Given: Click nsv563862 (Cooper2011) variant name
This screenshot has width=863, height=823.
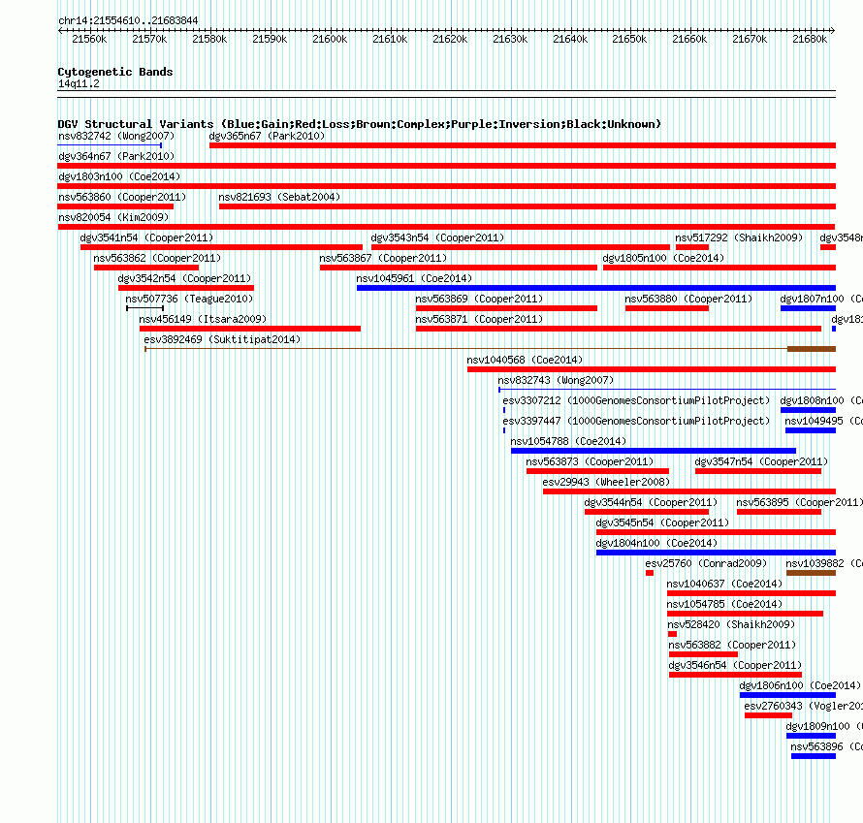Looking at the screenshot, I should tap(157, 258).
